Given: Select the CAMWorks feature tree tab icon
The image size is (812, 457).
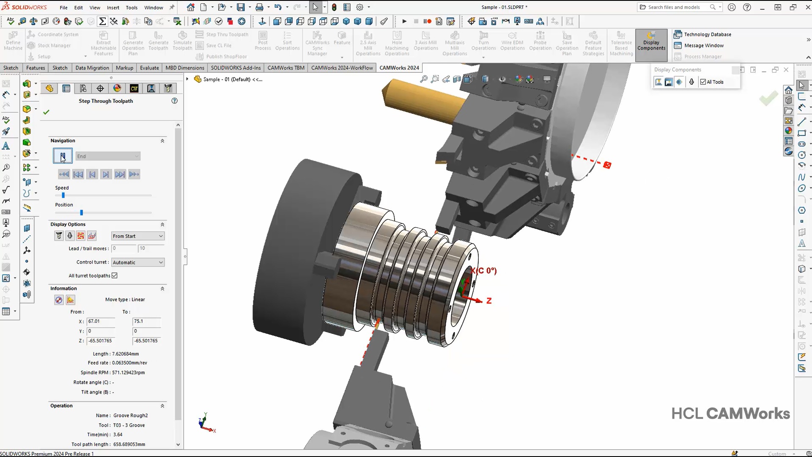Looking at the screenshot, I should click(x=134, y=88).
